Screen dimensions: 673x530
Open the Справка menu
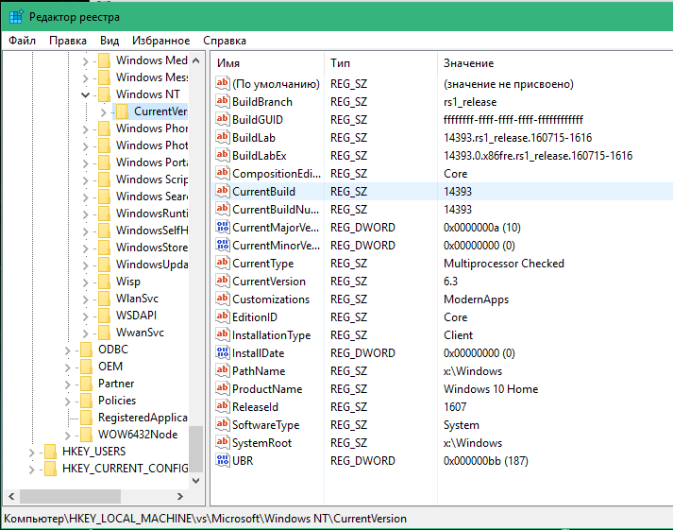pos(225,41)
